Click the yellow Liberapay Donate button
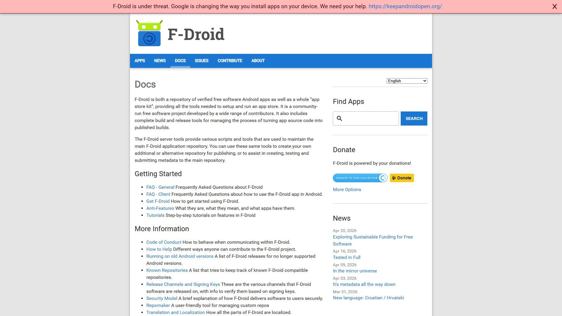The width and height of the screenshot is (562, 316). coord(402,178)
